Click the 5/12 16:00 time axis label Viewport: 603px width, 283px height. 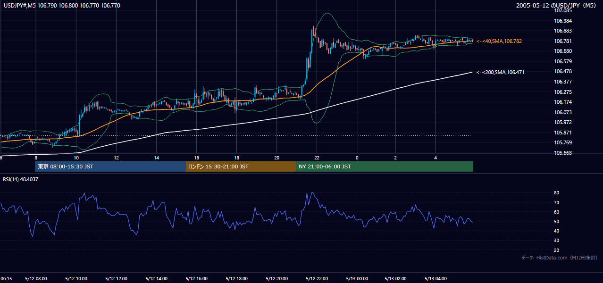(x=196, y=278)
